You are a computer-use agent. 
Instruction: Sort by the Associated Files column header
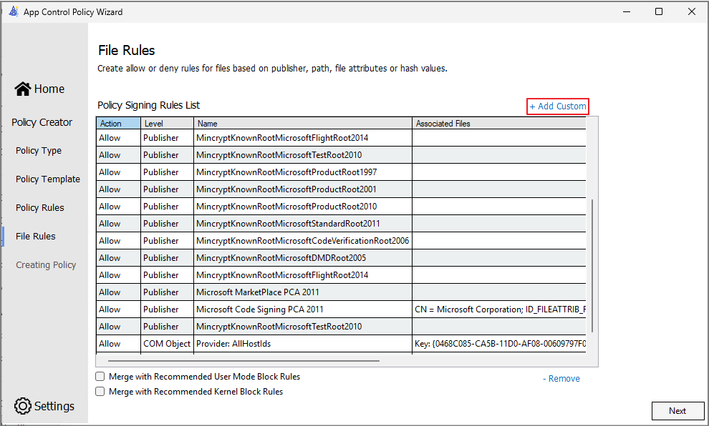[x=498, y=123]
